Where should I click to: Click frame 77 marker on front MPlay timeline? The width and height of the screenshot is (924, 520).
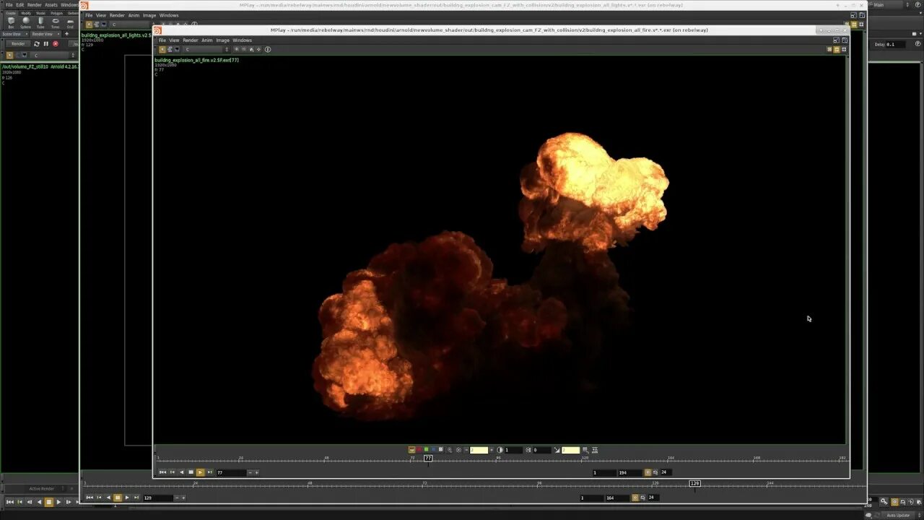pyautogui.click(x=428, y=458)
